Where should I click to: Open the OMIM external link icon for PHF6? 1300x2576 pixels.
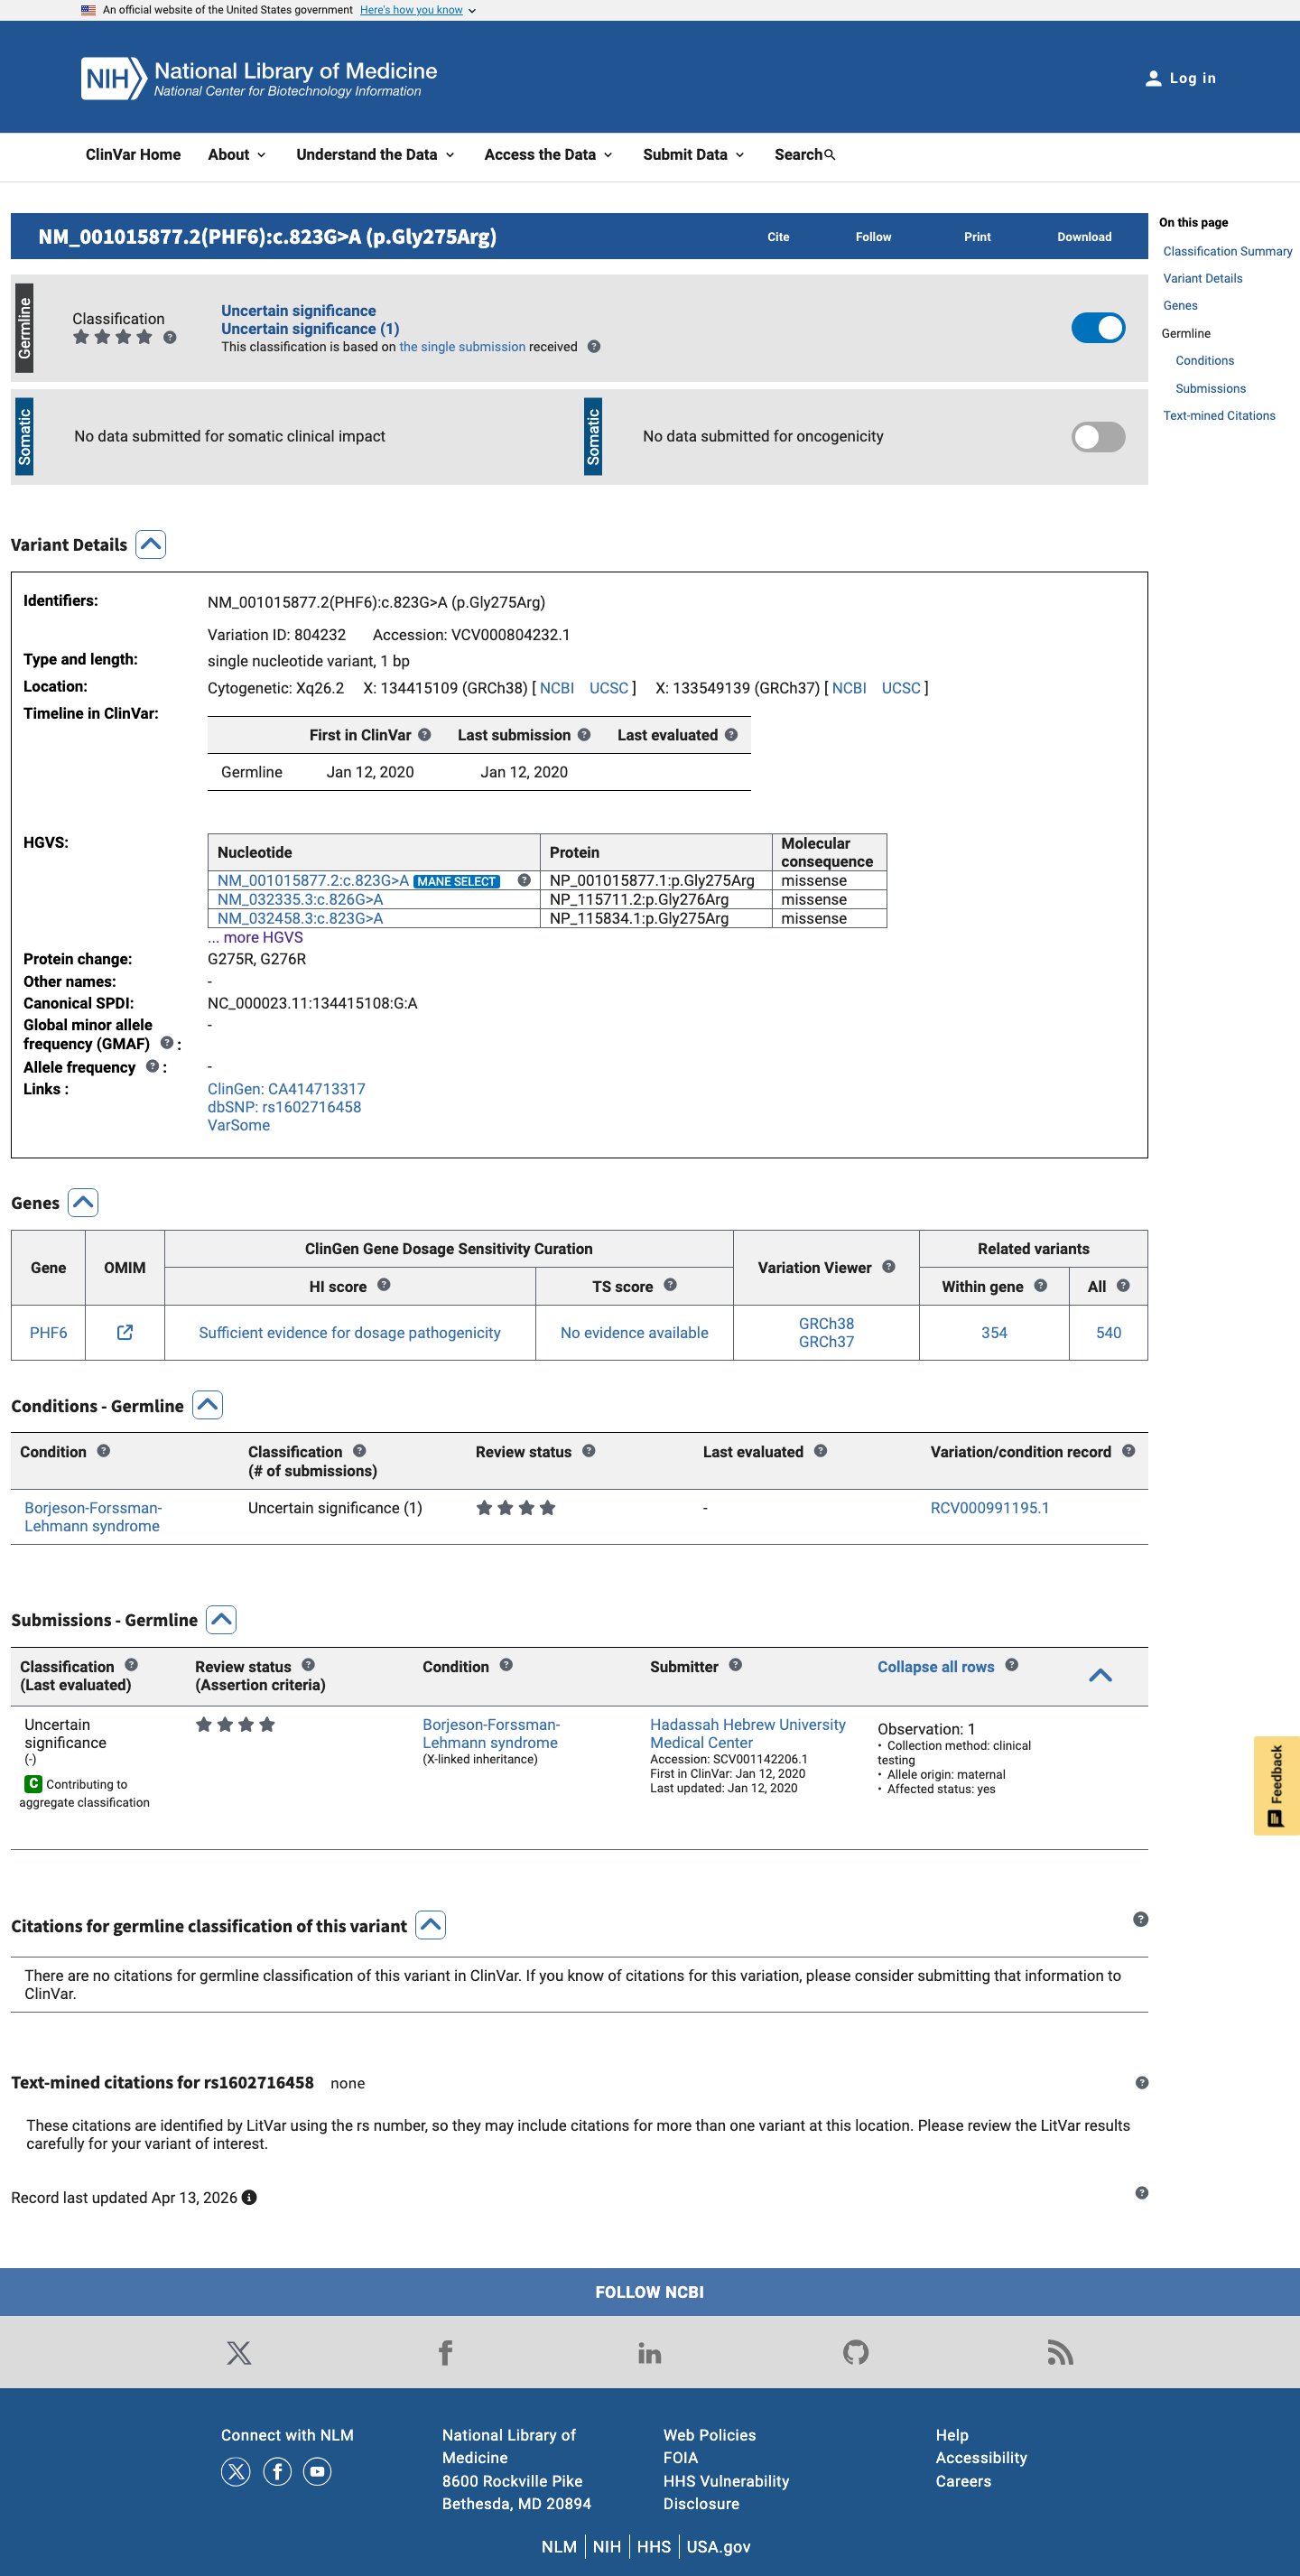(125, 1332)
